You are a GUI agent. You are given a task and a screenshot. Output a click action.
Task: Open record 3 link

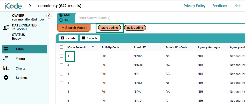pos(68,74)
